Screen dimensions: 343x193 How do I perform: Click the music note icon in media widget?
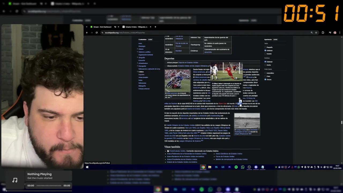point(15,180)
